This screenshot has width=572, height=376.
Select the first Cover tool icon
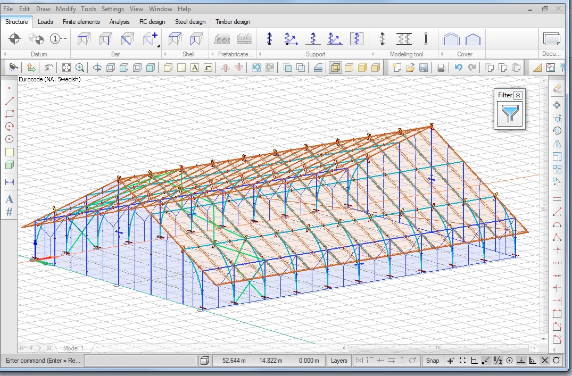pos(451,39)
